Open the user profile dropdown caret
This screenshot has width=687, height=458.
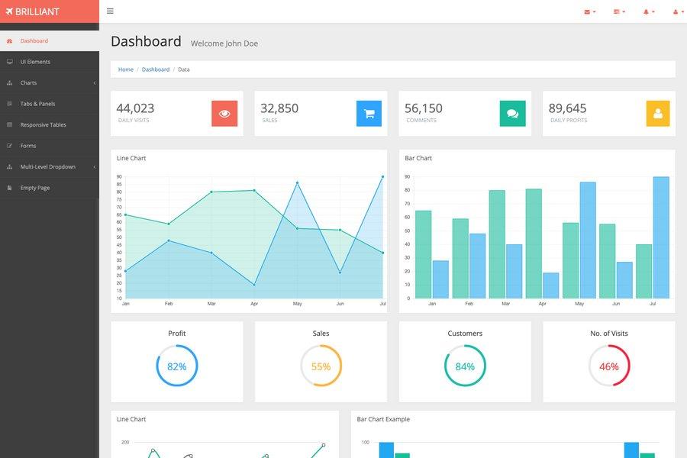[682, 11]
